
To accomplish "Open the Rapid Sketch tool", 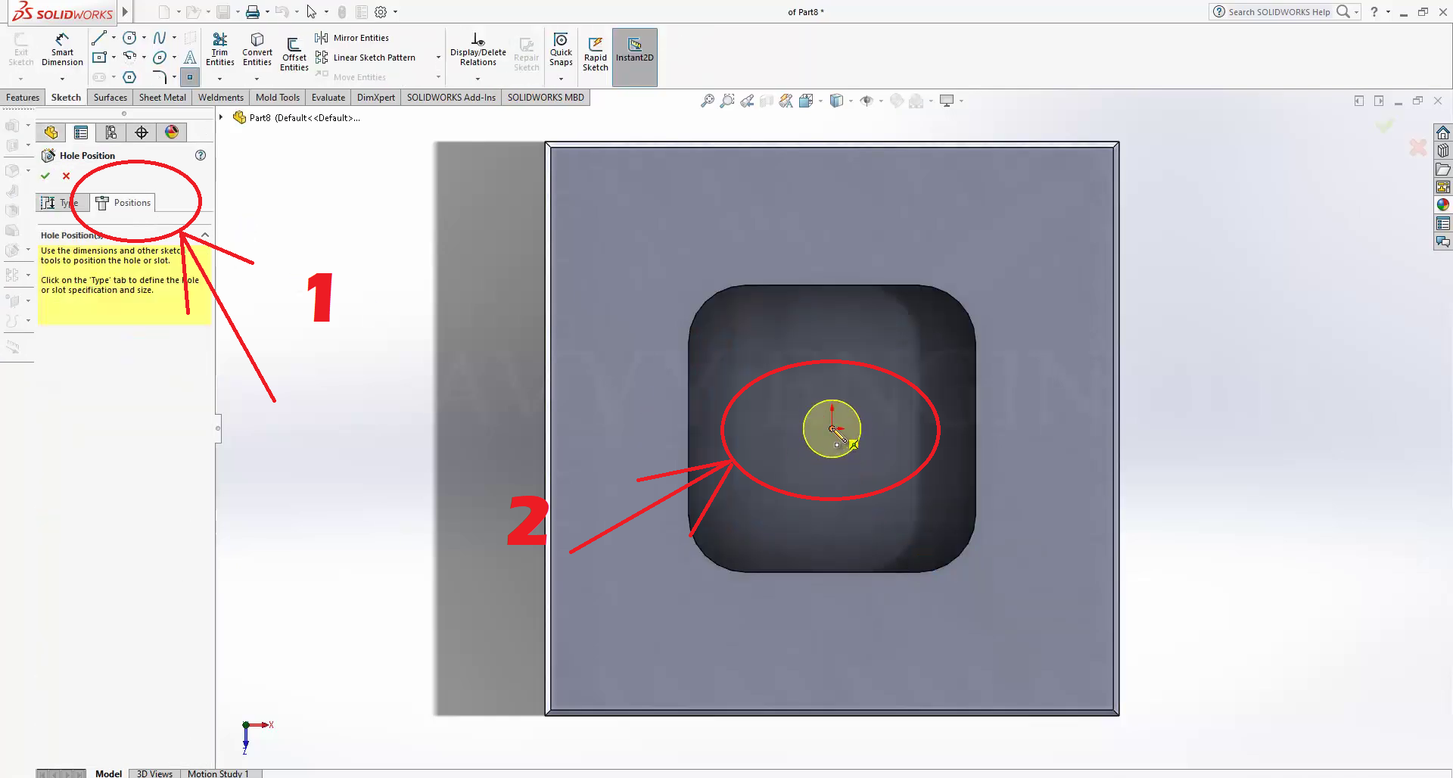I will [595, 54].
